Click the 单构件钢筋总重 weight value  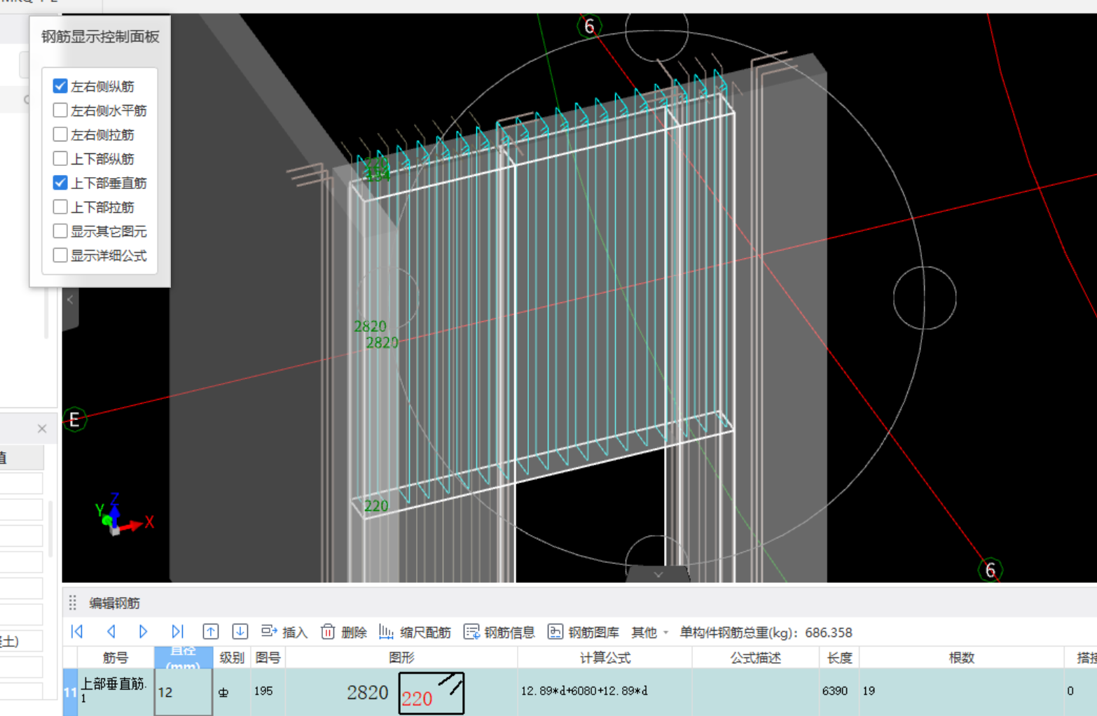828,633
